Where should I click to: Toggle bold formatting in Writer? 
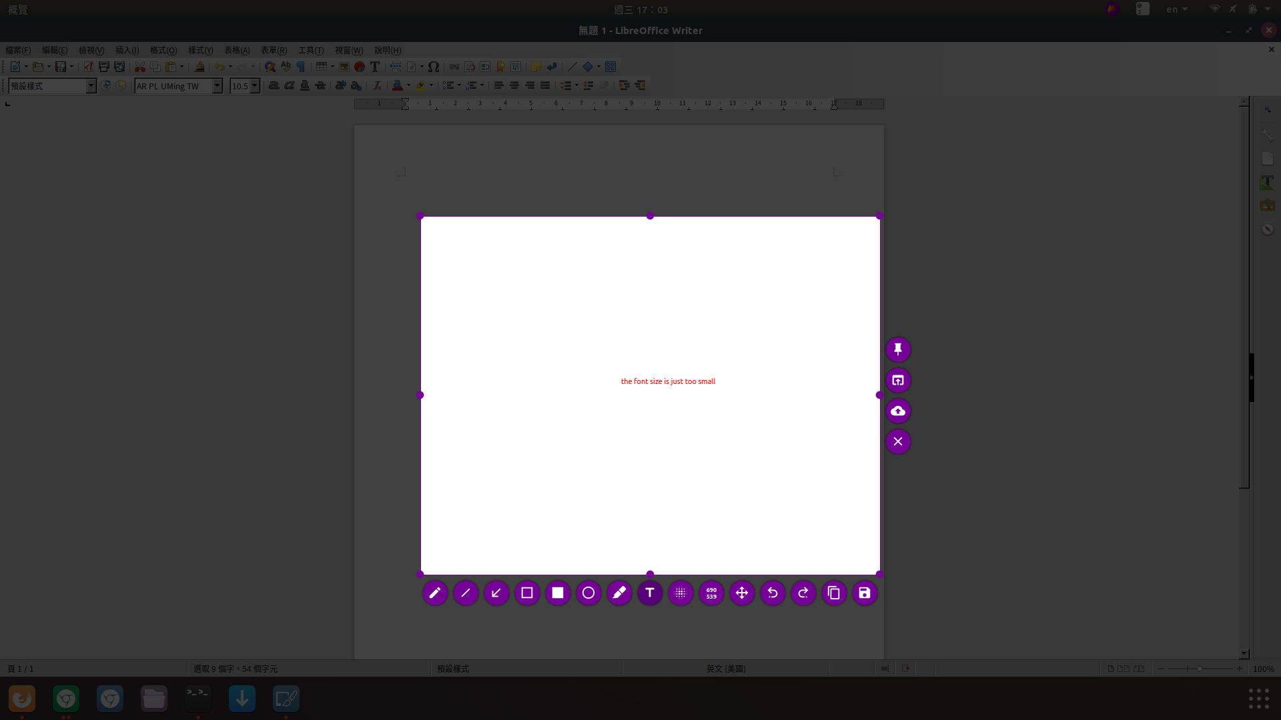pos(274,85)
